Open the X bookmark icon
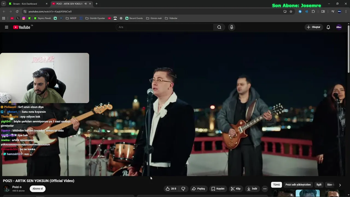The height and width of the screenshot is (197, 350). [18, 18]
